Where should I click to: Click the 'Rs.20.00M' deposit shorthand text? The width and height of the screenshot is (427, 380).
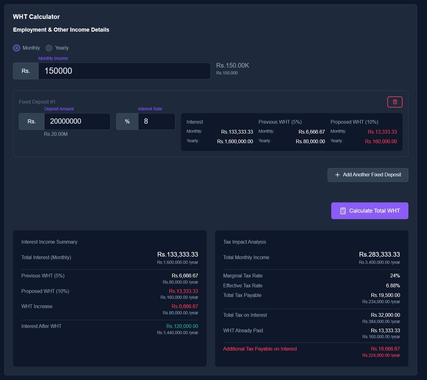pyautogui.click(x=56, y=134)
